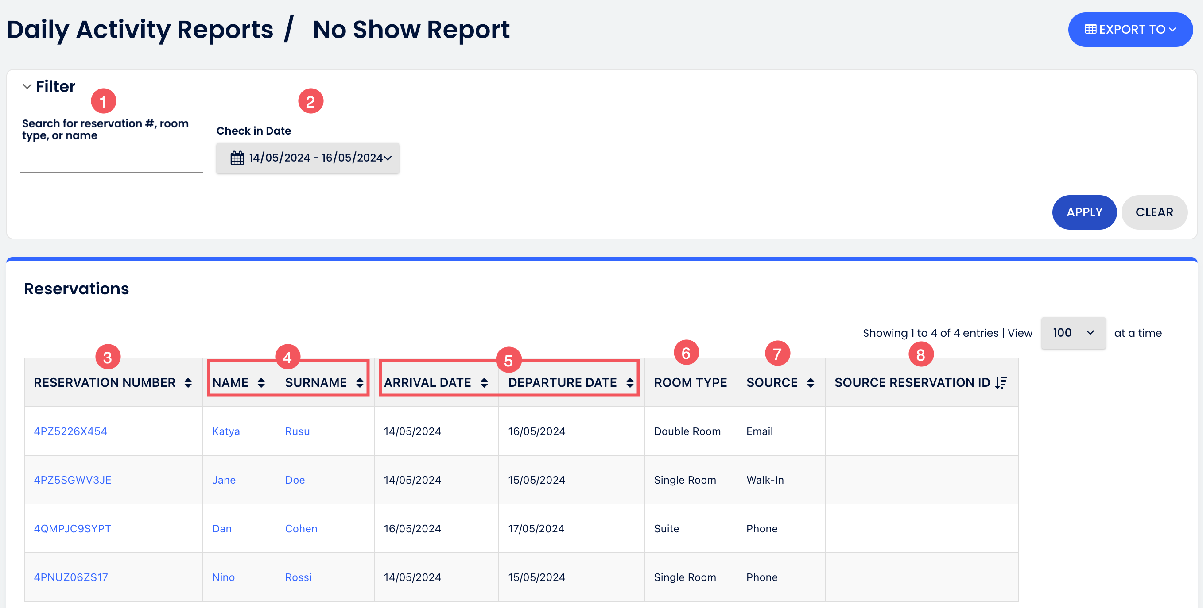Click the surname Rossi link
The image size is (1203, 608).
pyautogui.click(x=299, y=577)
